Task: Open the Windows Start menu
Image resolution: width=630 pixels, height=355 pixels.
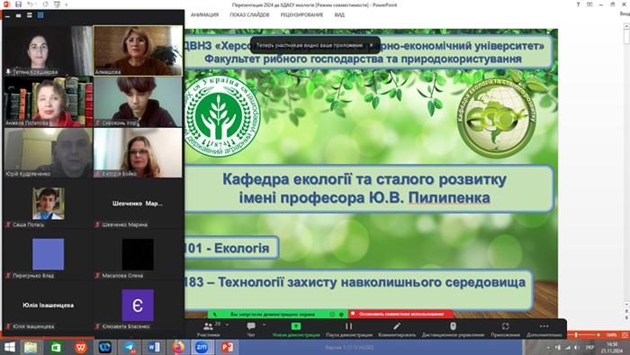Action: click(10, 347)
